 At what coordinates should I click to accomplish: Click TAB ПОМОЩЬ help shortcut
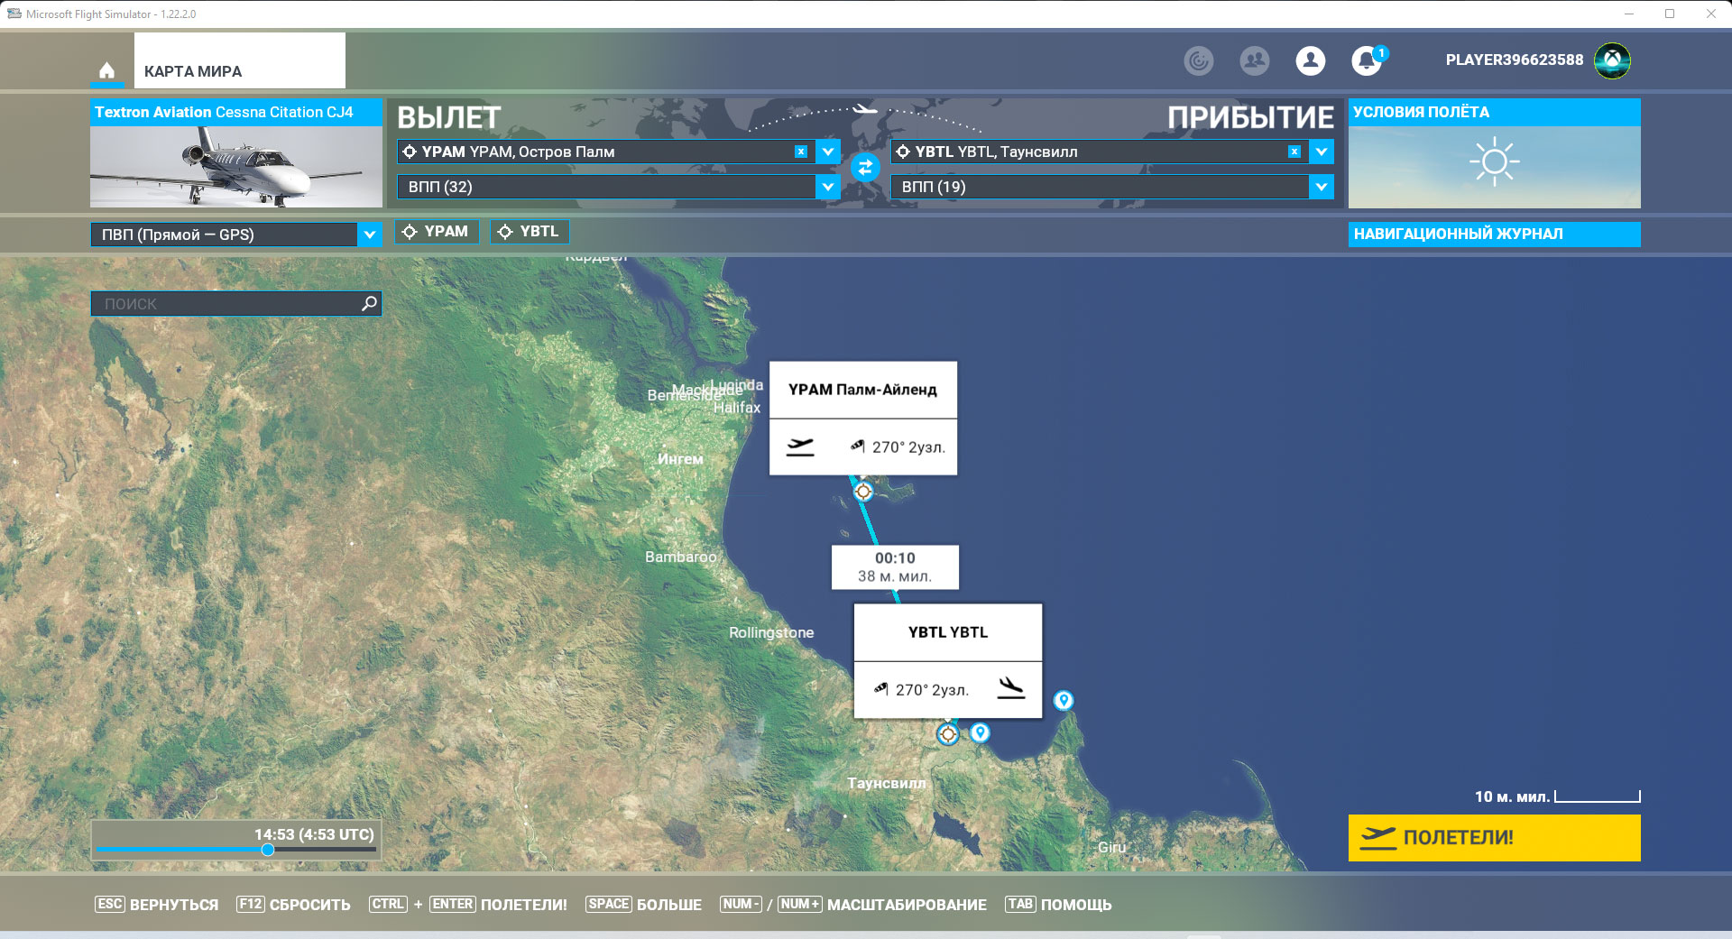1058,905
